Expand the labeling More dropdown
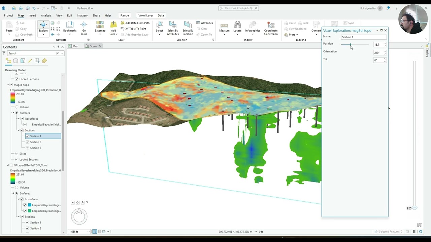This screenshot has height=242, width=431. click(x=291, y=35)
